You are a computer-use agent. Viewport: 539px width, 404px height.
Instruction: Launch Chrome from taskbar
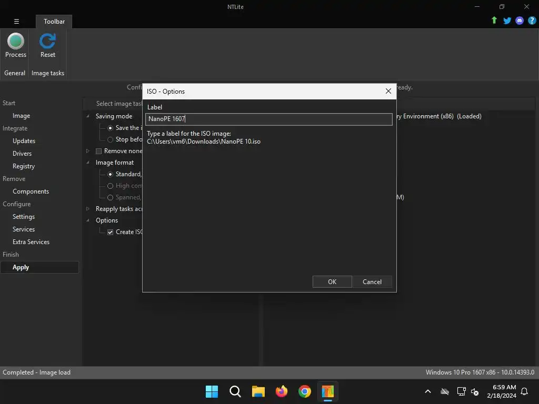click(305, 391)
